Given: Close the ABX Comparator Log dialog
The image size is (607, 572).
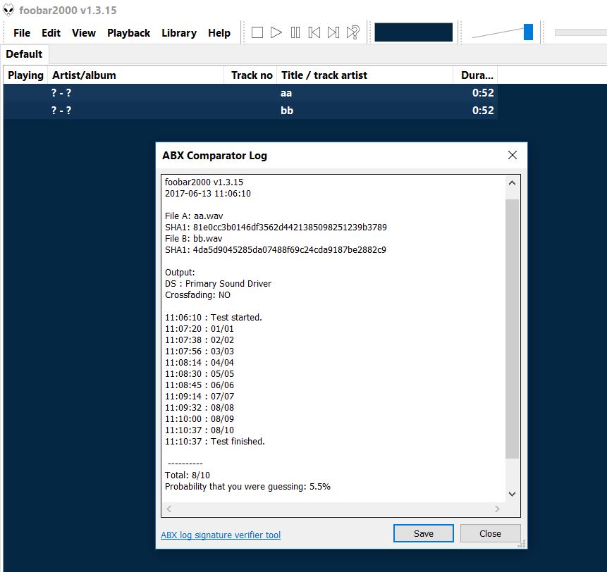Looking at the screenshot, I should tap(512, 155).
